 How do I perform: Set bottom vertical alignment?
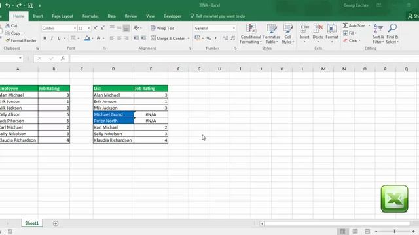point(126,27)
